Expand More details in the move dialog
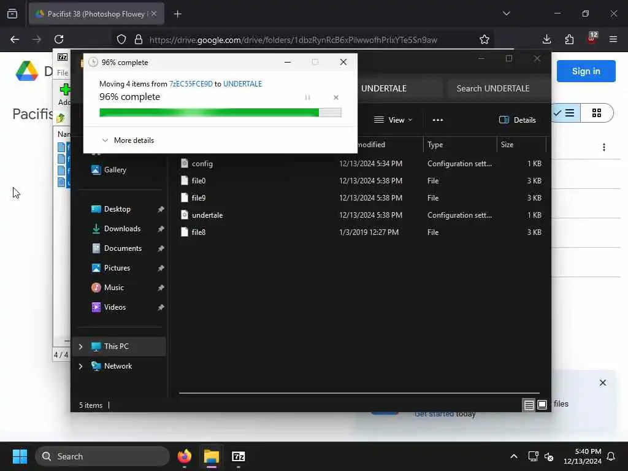The image size is (628, 471). [128, 140]
